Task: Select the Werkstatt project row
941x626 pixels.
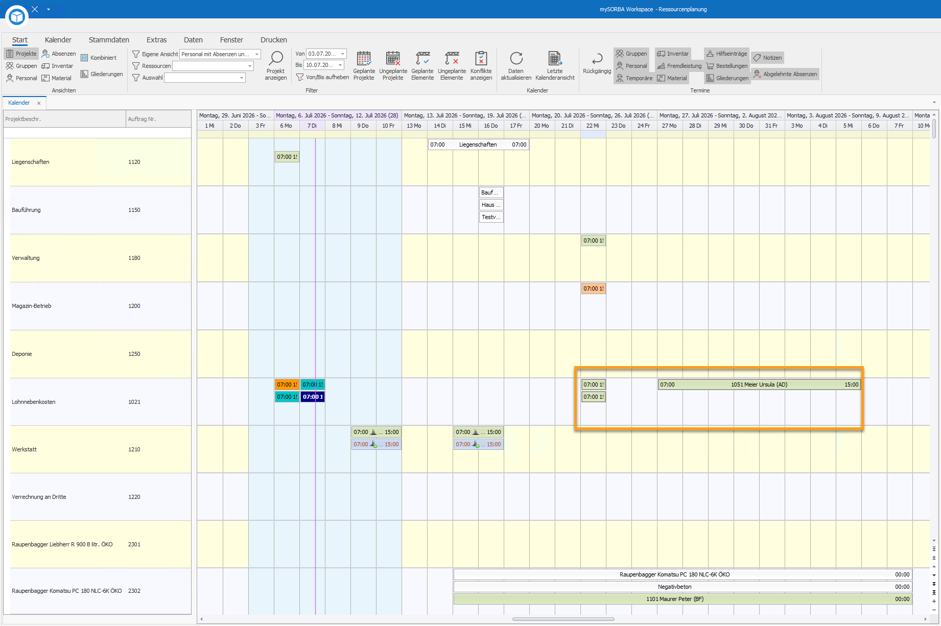Action: pyautogui.click(x=100, y=449)
